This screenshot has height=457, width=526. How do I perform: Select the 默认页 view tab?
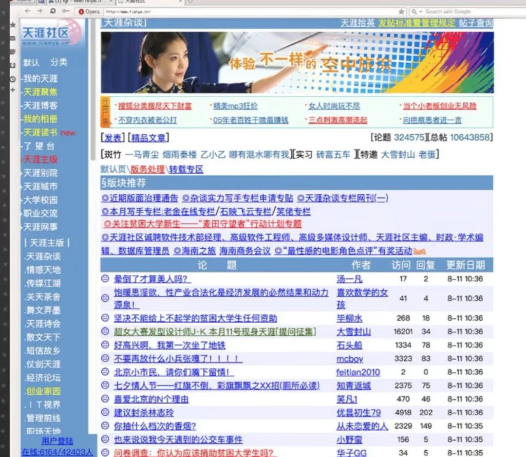pos(113,169)
